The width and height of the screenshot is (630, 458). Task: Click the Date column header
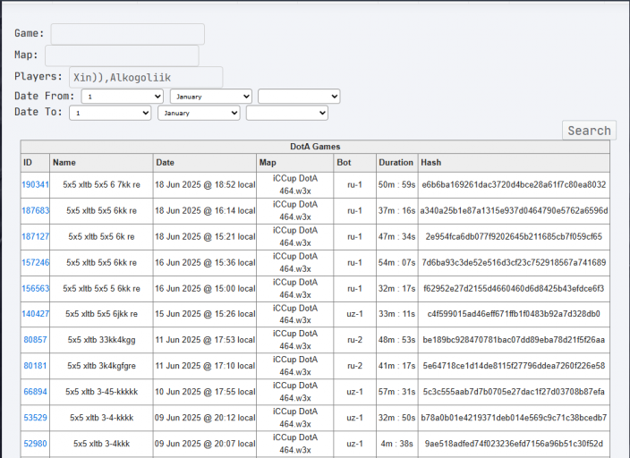point(205,163)
